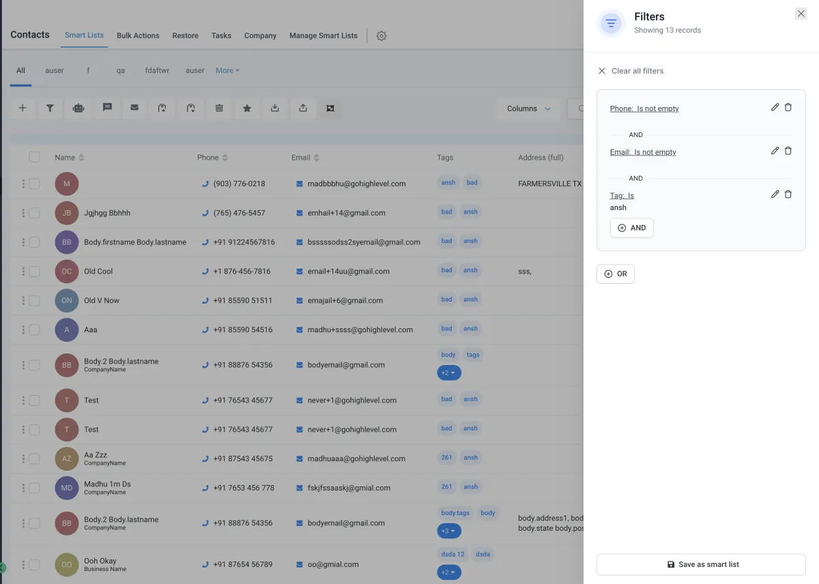819x584 pixels.
Task: Open contacts settings gear icon
Action: point(382,36)
